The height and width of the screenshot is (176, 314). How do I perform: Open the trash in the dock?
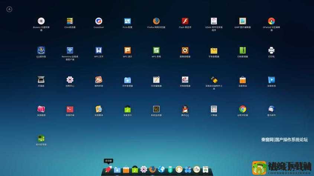tap(205, 169)
